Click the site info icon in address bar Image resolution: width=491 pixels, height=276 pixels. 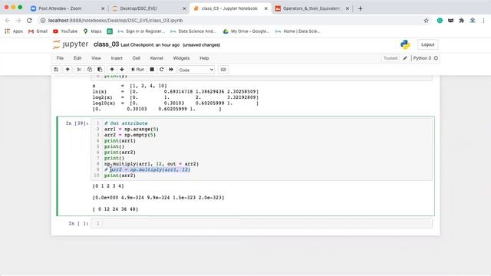point(43,21)
